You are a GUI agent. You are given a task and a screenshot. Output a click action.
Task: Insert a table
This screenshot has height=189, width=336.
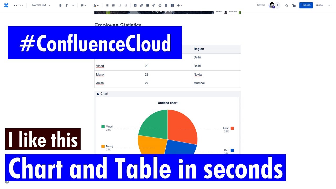pyautogui.click(x=166, y=5)
